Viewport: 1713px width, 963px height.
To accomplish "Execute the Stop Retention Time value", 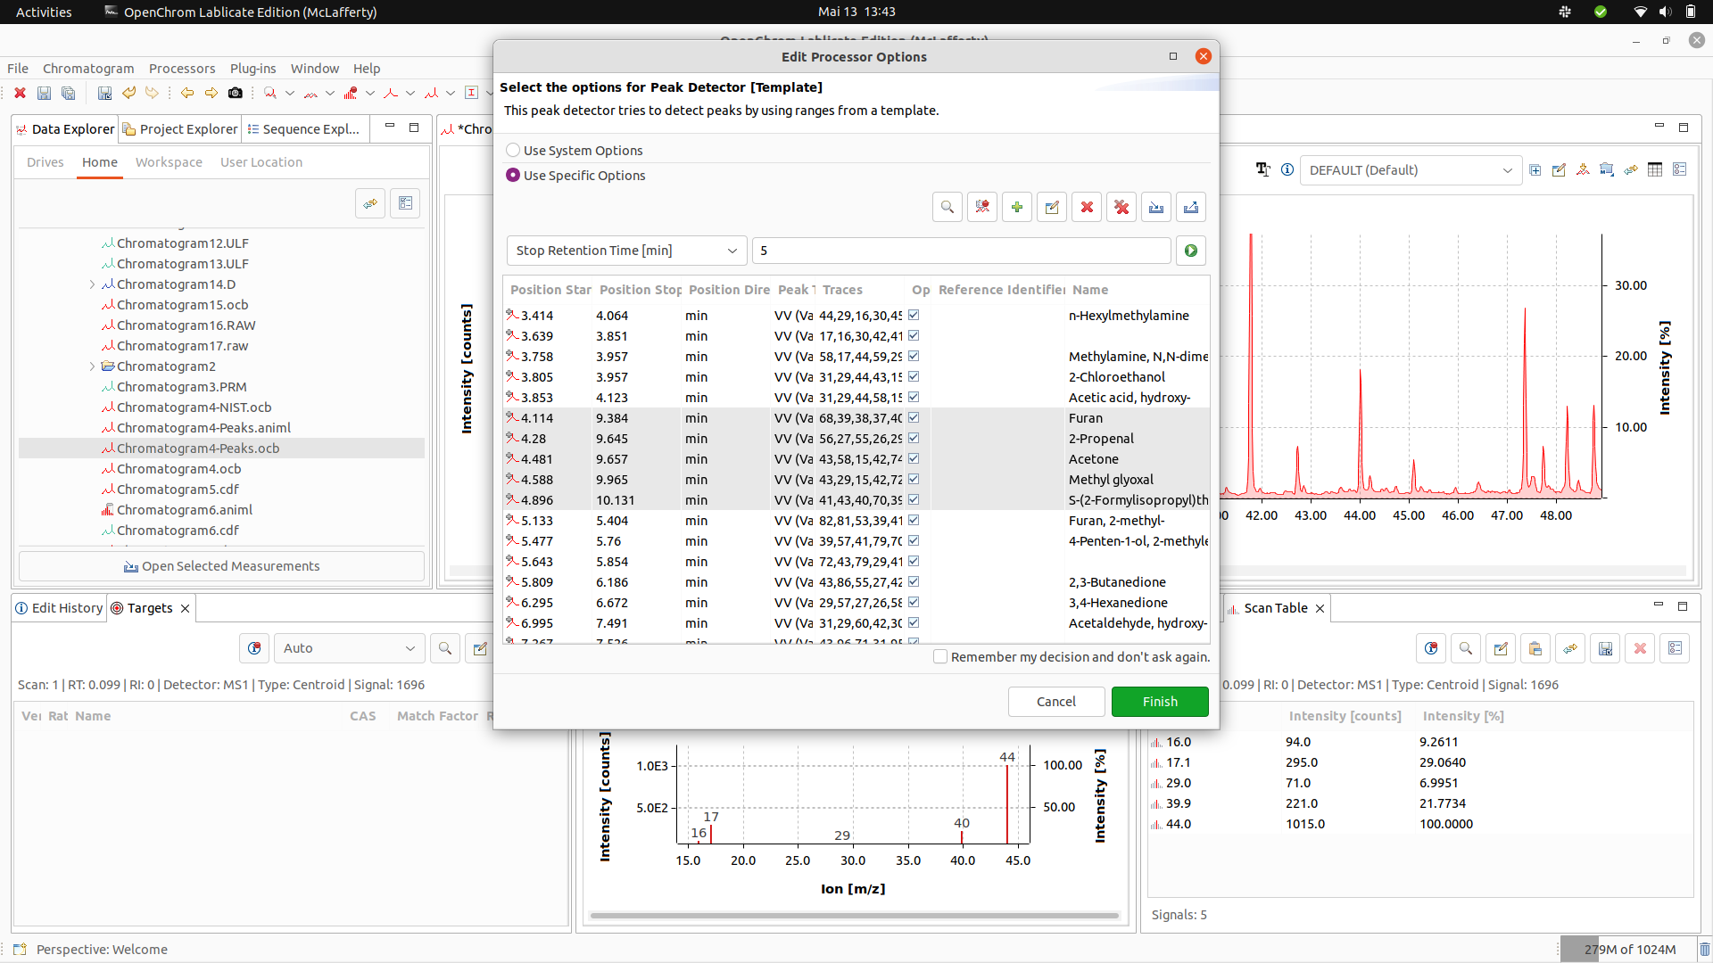I will (1191, 251).
